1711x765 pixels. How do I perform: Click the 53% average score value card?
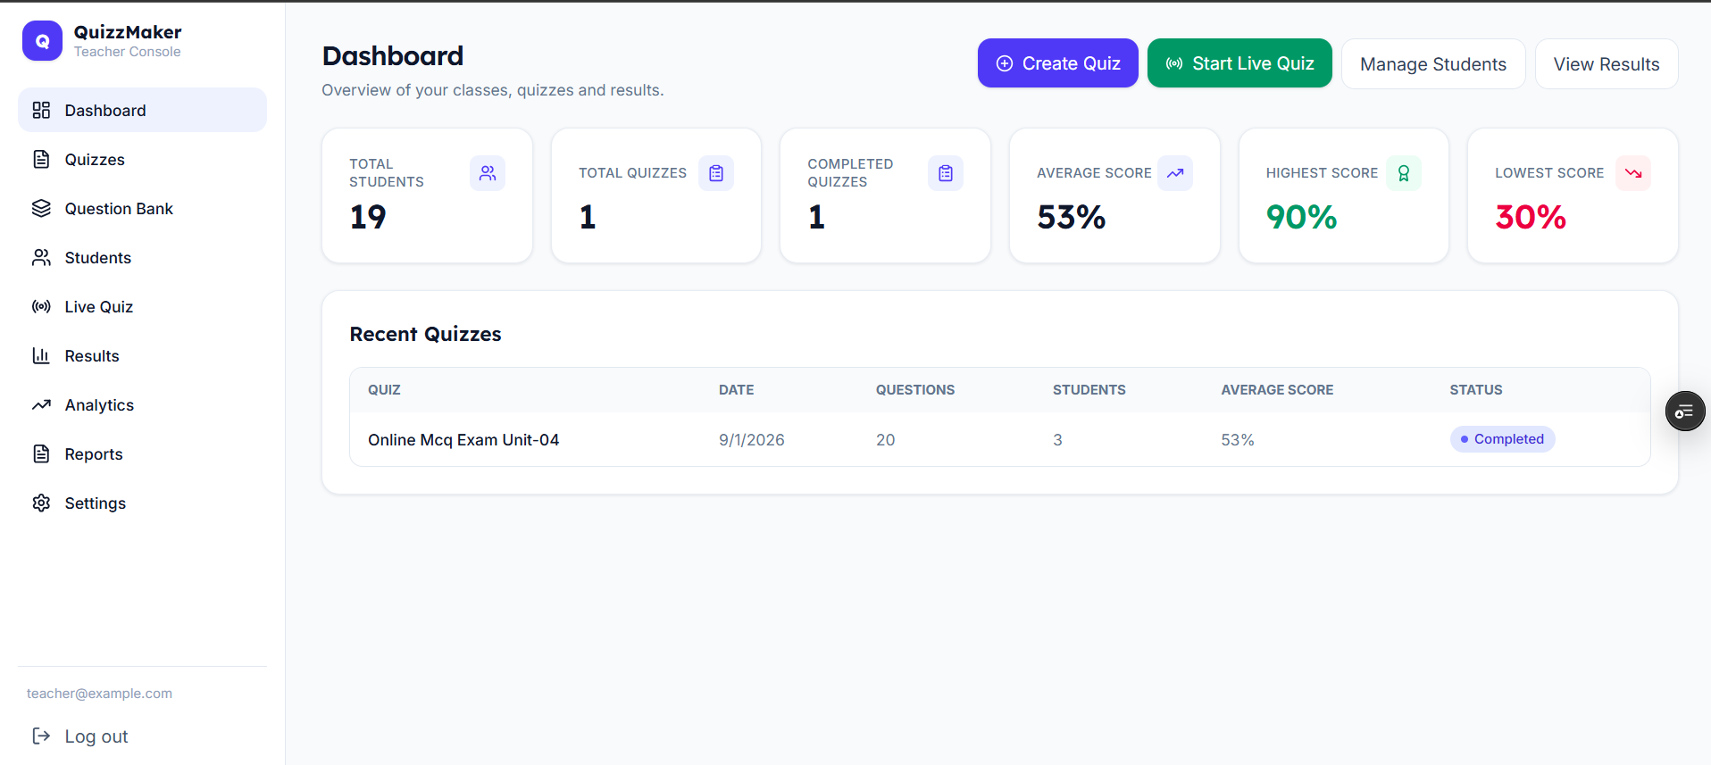1114,195
